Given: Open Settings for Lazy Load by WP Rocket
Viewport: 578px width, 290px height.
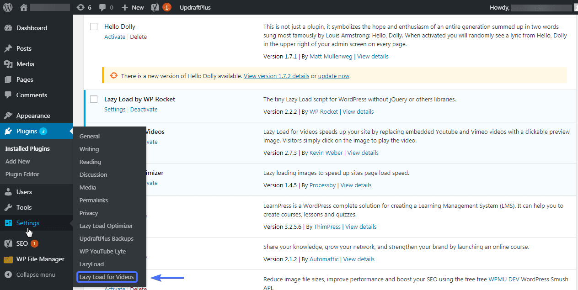Looking at the screenshot, I should [115, 109].
